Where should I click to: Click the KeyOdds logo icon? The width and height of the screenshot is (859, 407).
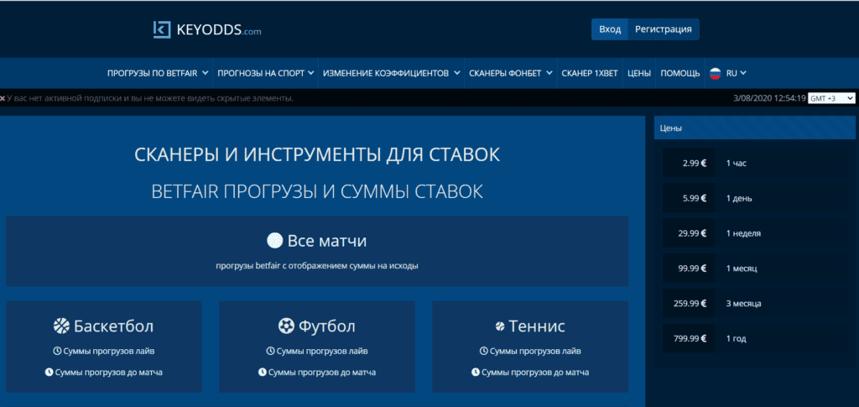(x=162, y=29)
